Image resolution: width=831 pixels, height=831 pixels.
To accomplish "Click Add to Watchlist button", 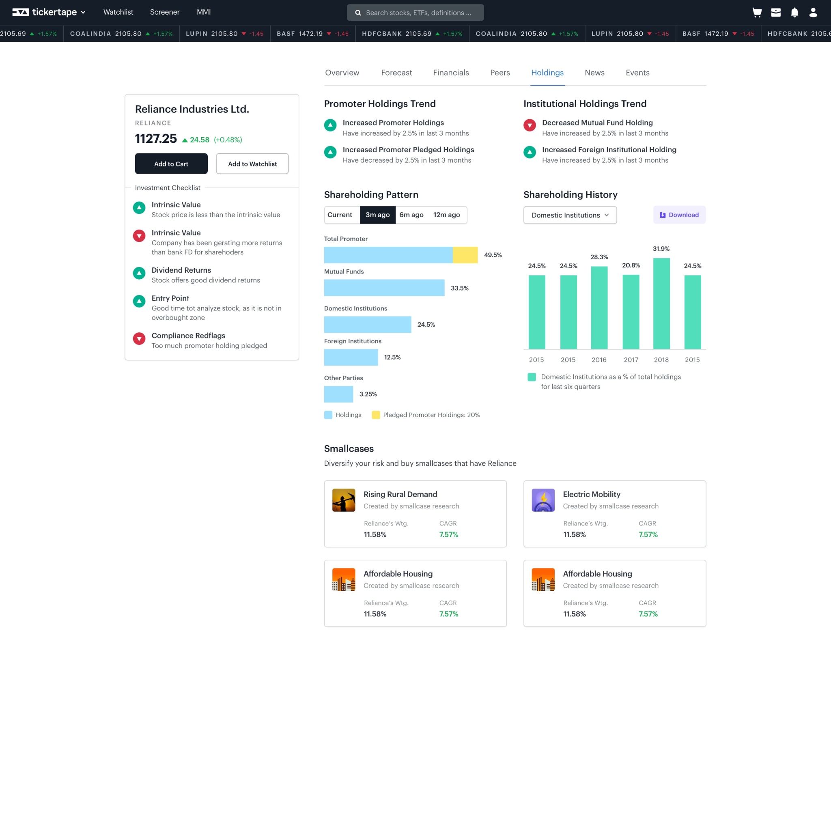I will [x=252, y=164].
